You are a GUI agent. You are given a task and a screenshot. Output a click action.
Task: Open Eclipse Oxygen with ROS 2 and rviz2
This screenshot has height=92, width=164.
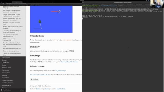11,15
